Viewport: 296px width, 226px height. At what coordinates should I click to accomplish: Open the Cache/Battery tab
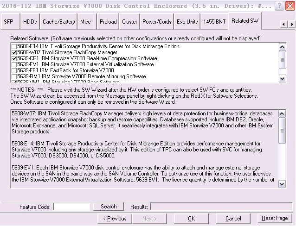tap(59, 22)
